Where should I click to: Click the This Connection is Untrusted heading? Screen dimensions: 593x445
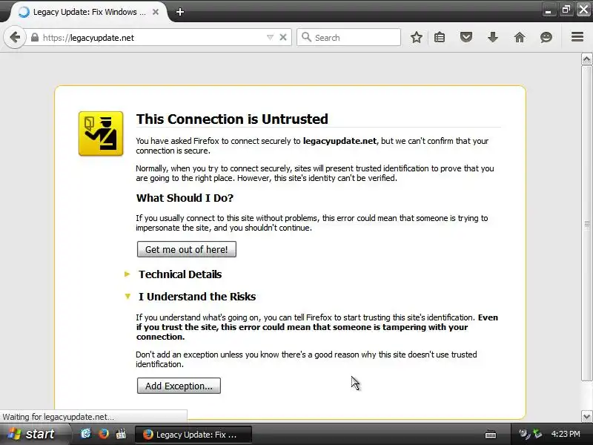point(232,119)
